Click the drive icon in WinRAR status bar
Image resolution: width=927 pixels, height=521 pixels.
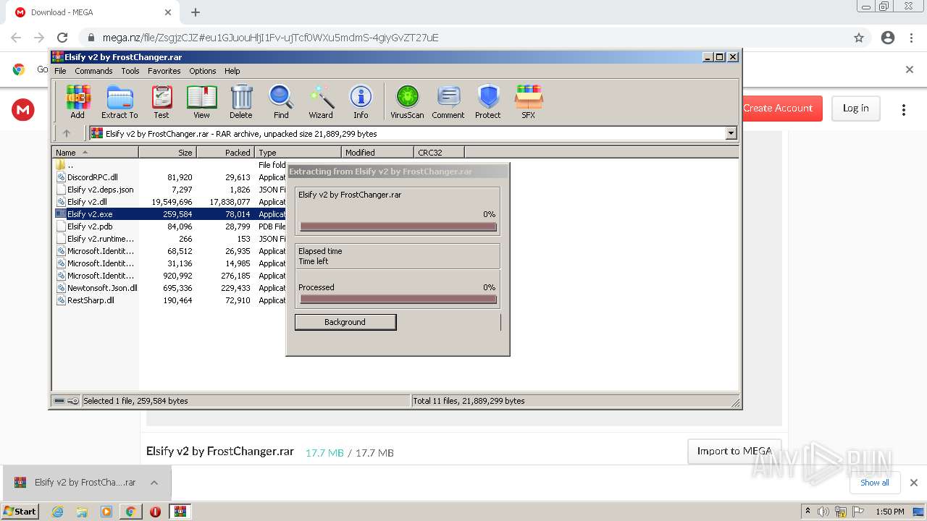(59, 401)
